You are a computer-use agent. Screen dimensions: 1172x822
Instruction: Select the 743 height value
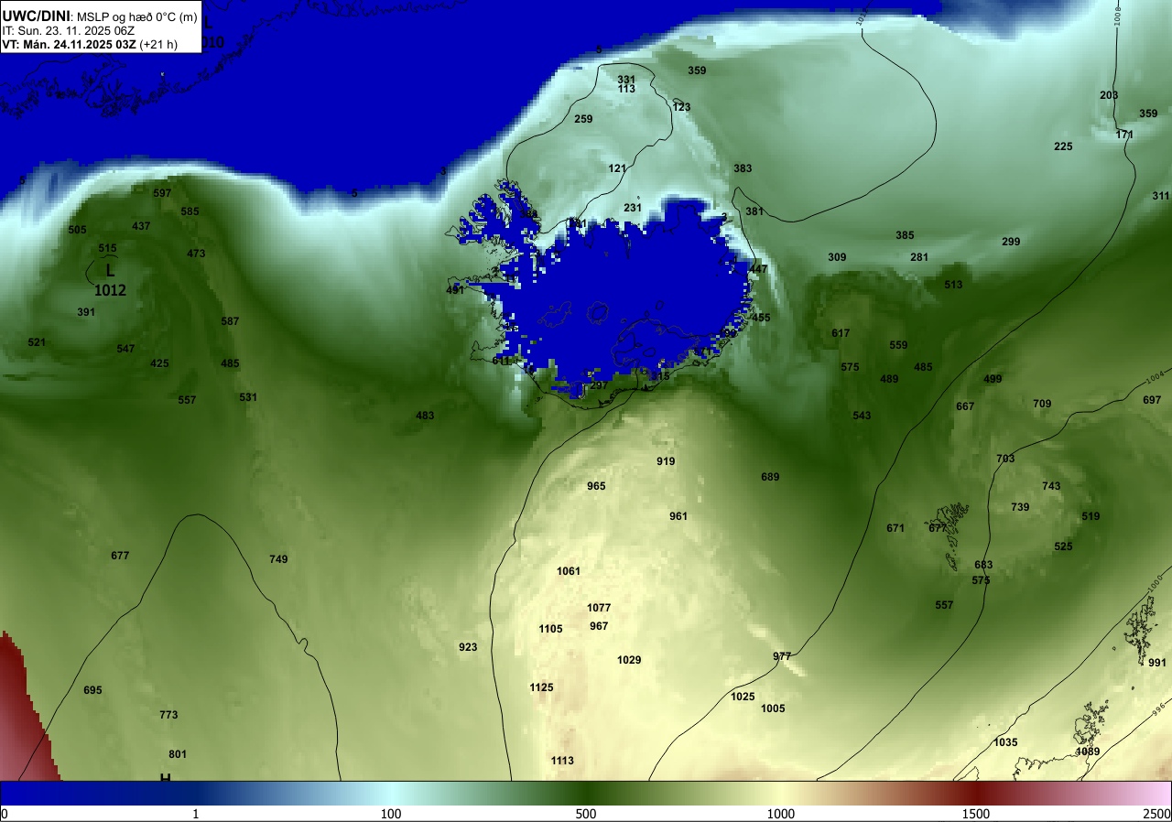tap(1051, 486)
